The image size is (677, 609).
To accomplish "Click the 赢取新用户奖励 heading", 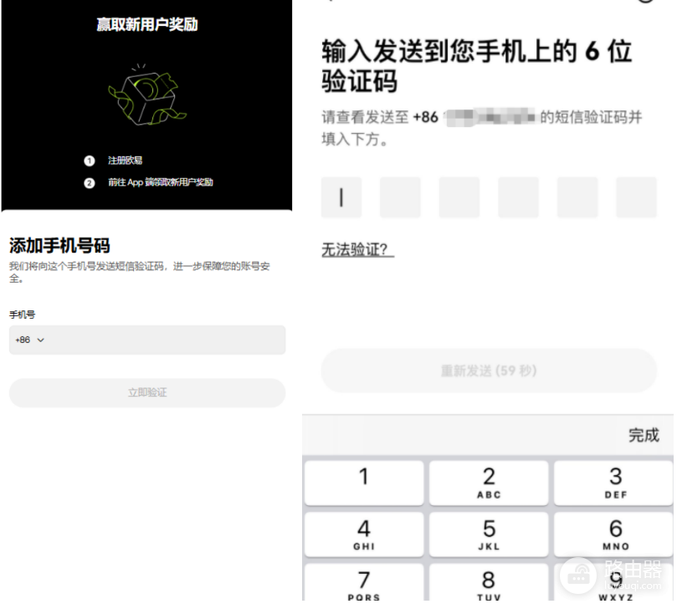I will point(146,24).
